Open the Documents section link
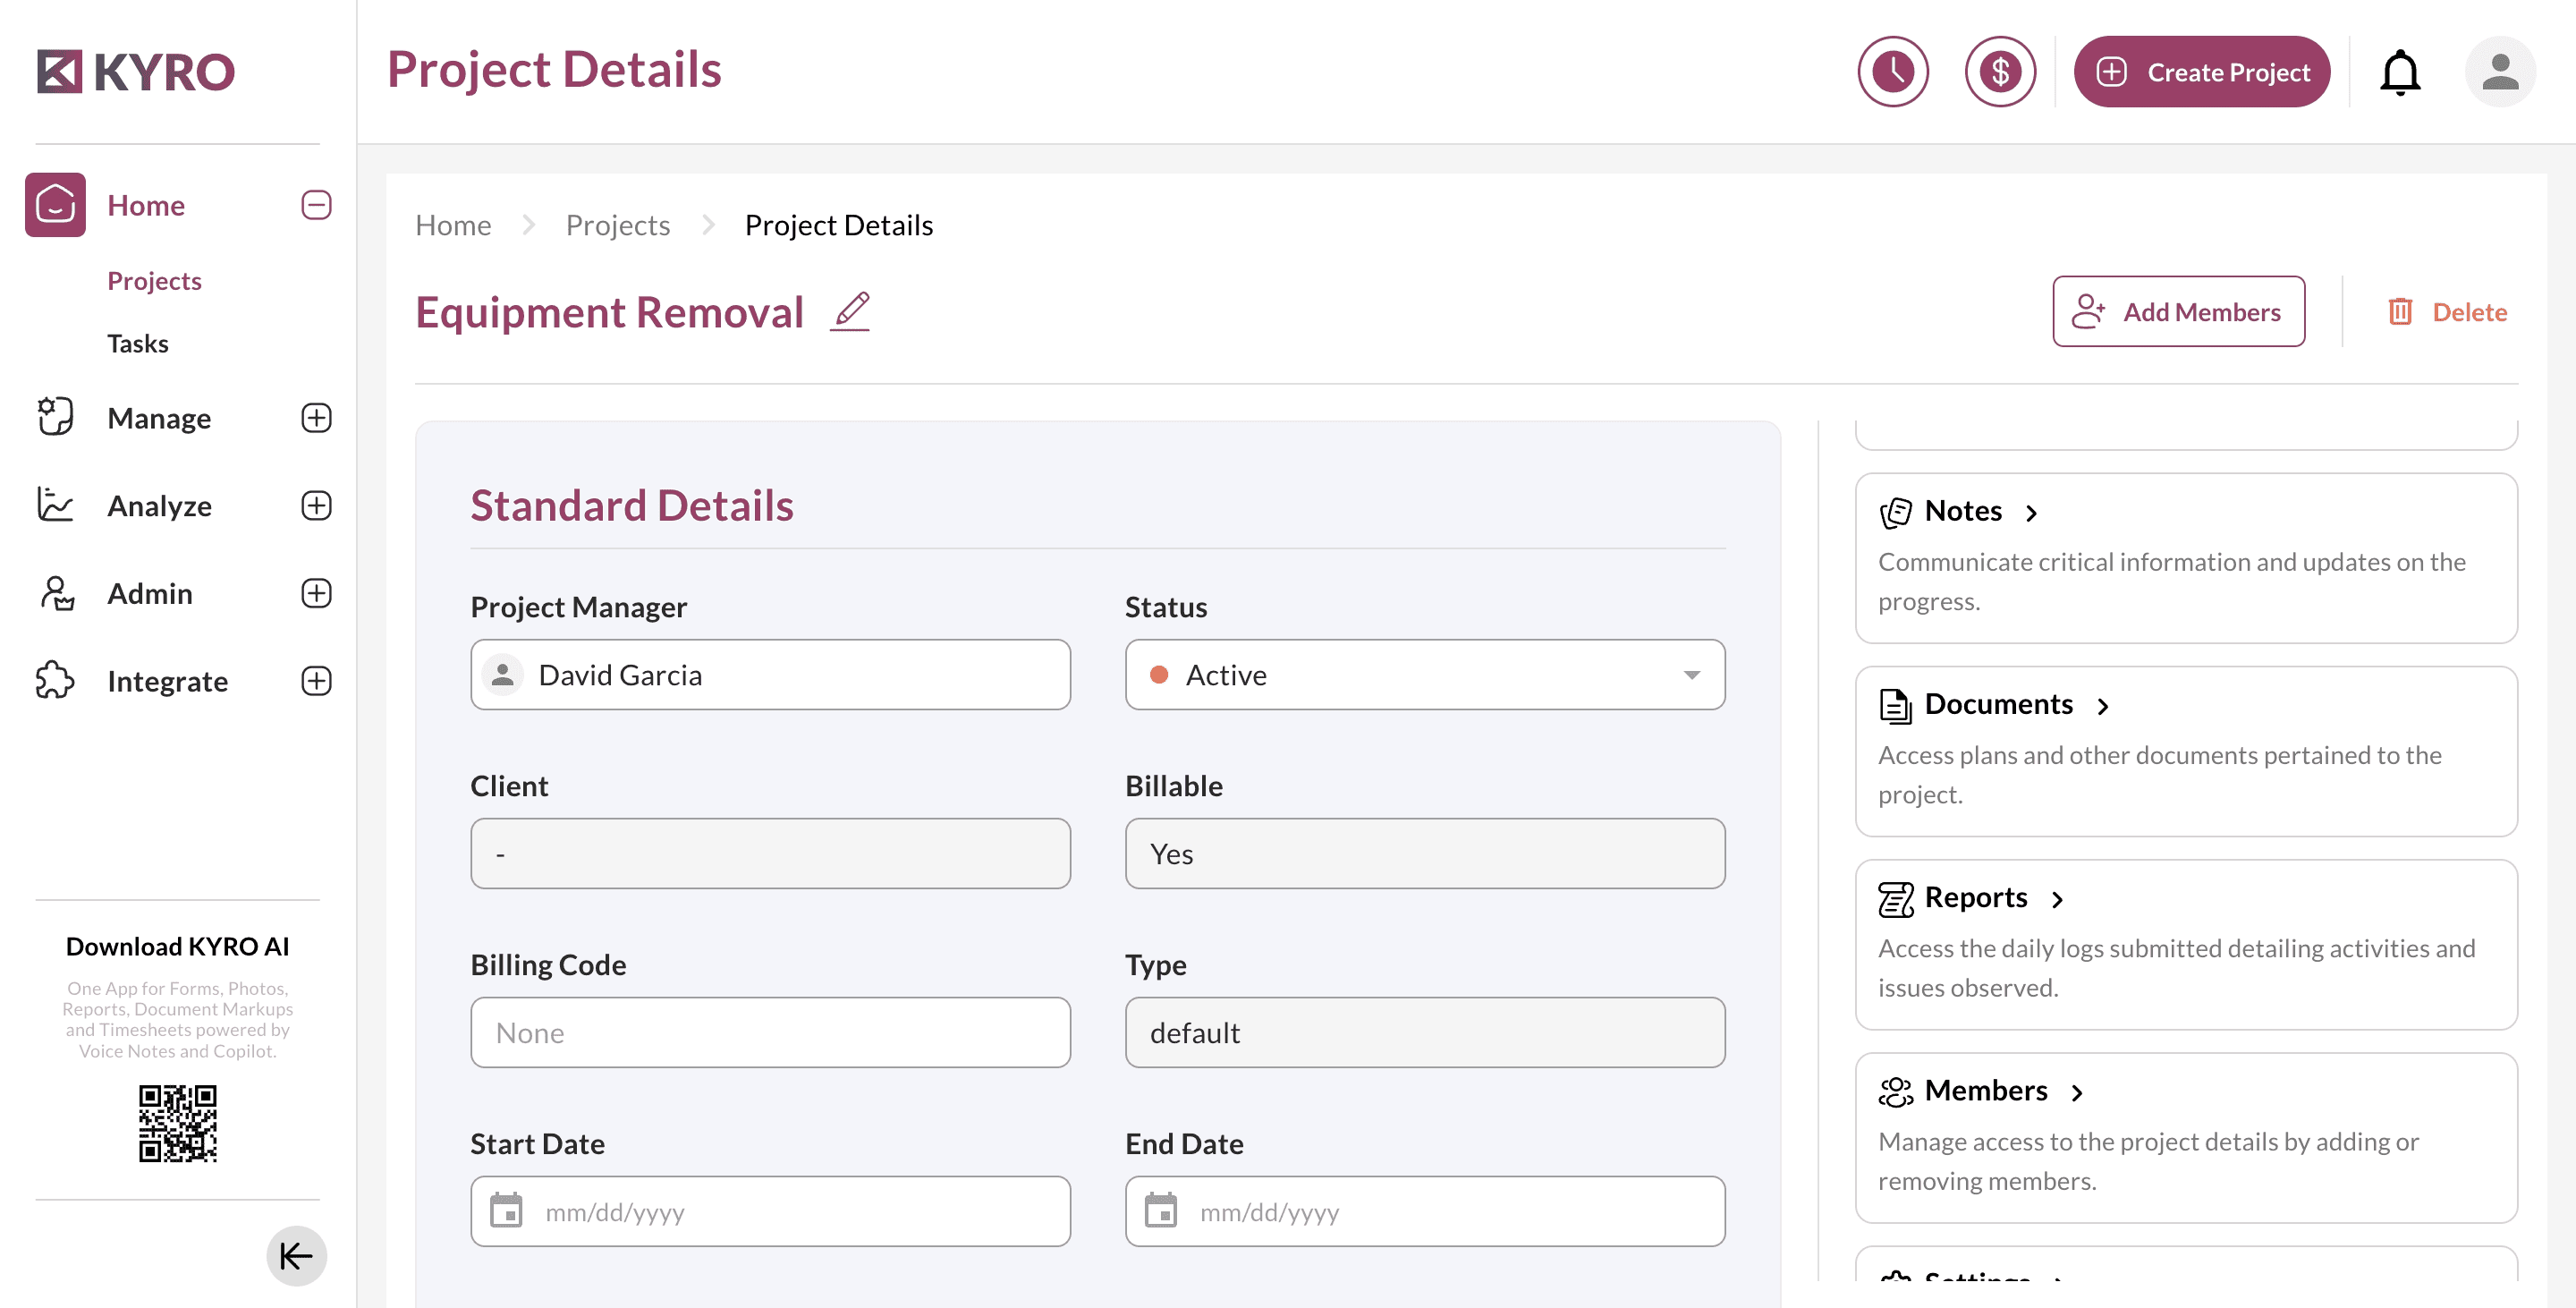 coord(1998,704)
